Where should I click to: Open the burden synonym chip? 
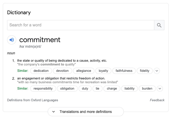click(147, 89)
